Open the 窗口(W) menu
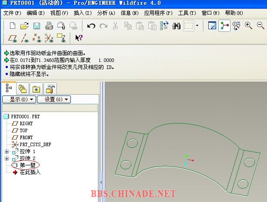 point(210,13)
